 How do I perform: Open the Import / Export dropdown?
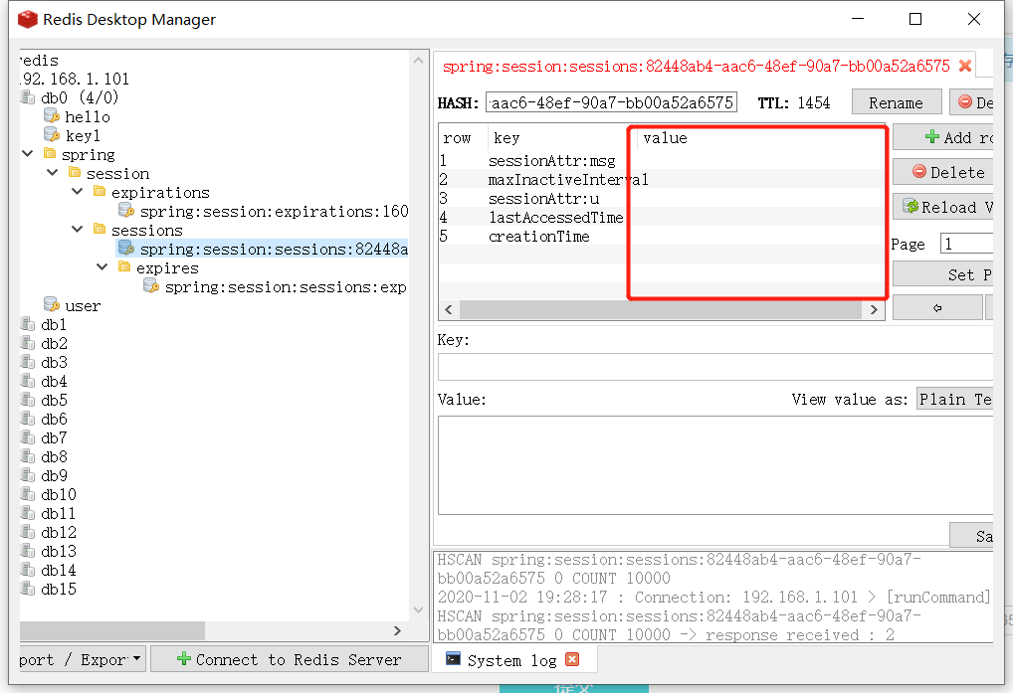(82, 659)
